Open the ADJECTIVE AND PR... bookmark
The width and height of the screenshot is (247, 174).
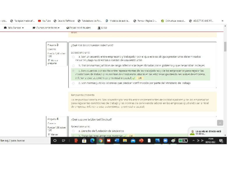(201, 21)
